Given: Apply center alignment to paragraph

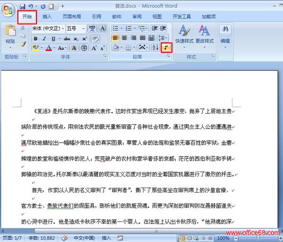Looking at the screenshot, I should [x=125, y=38].
